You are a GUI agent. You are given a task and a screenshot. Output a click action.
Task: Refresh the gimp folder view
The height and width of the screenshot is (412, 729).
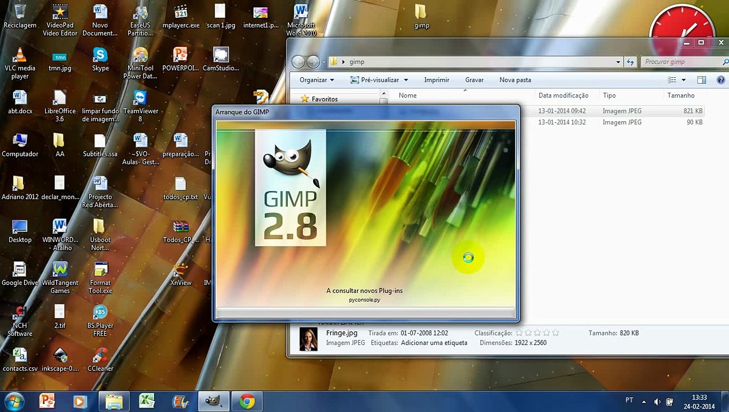point(630,62)
